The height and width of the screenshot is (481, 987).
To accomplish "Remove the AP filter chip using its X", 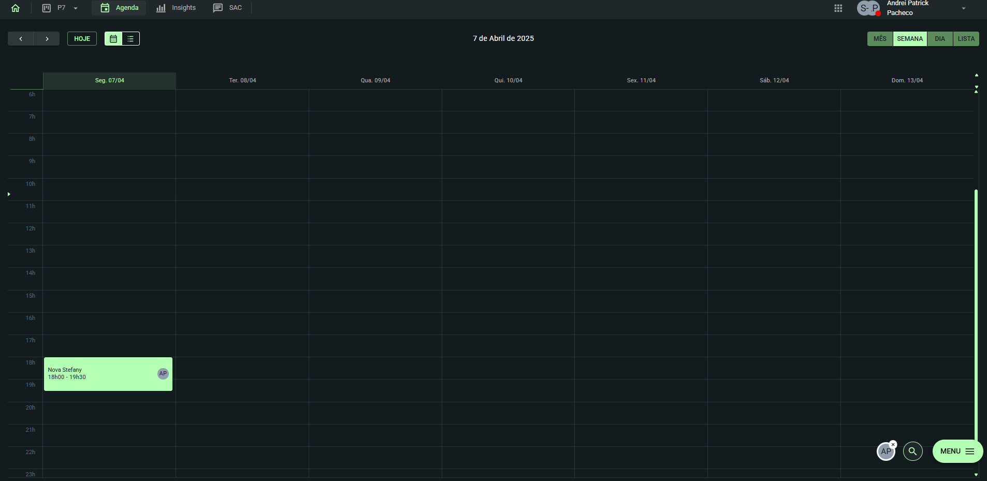I will click(893, 444).
